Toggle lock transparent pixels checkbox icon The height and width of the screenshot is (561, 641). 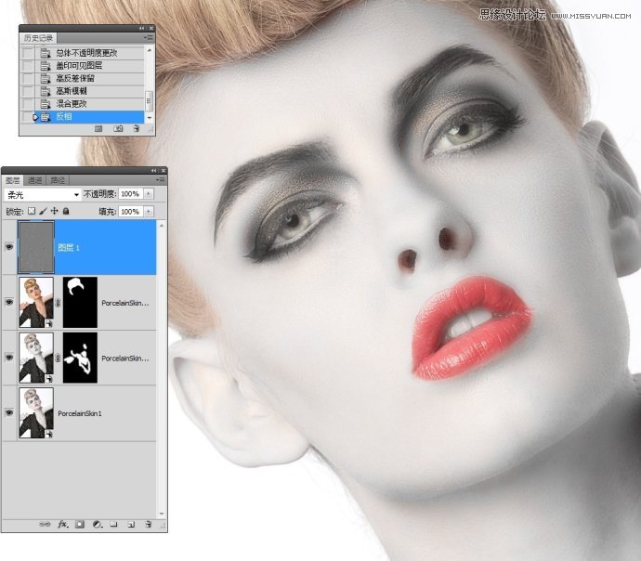coord(31,212)
